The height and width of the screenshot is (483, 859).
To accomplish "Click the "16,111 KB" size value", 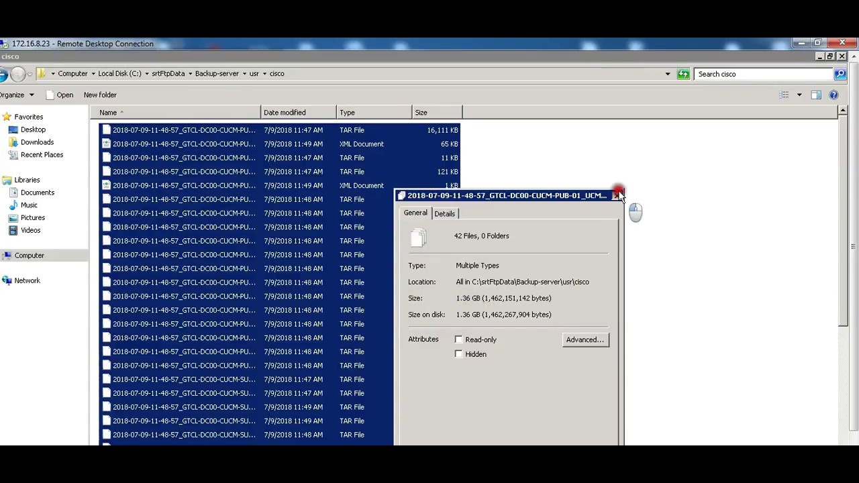I will [442, 130].
